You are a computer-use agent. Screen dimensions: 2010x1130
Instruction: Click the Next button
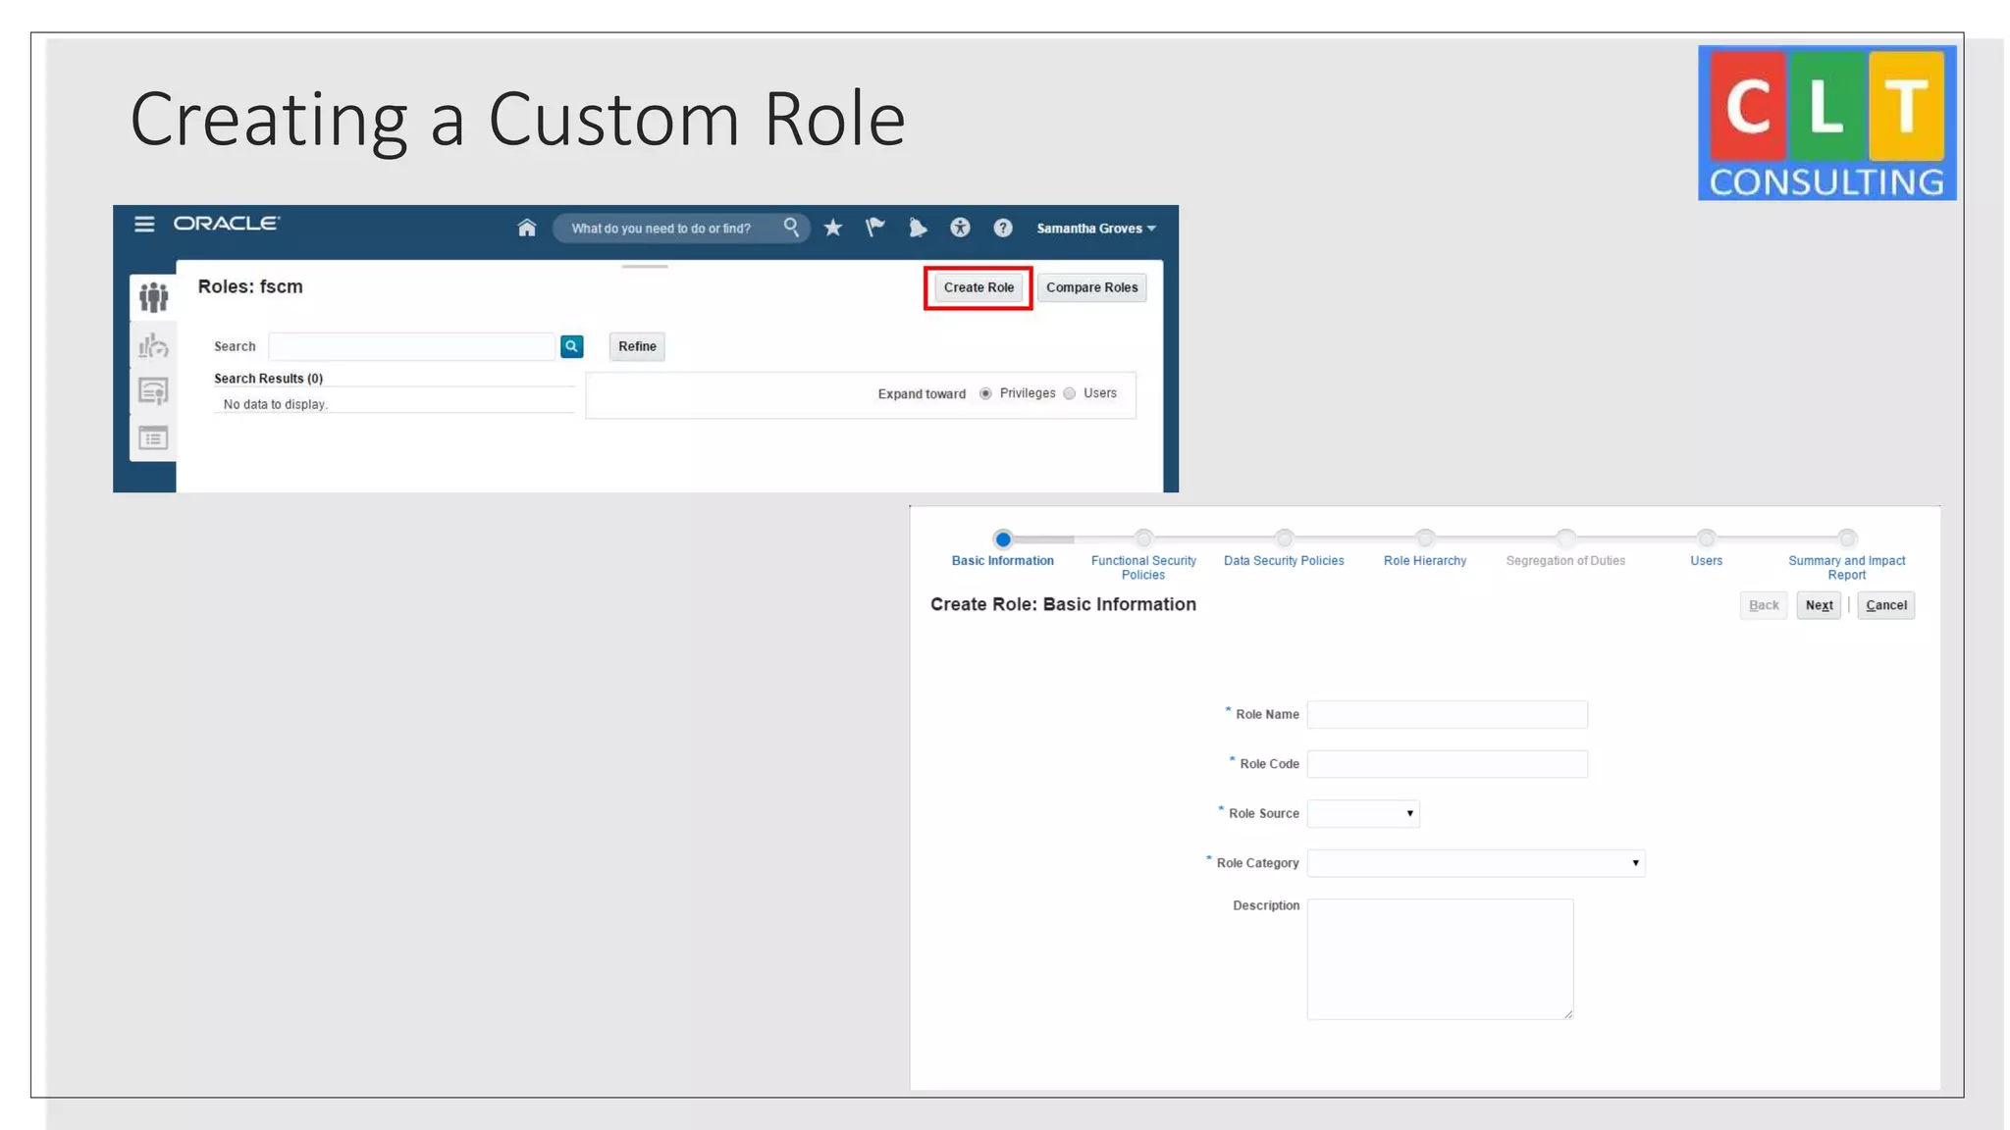[1819, 605]
